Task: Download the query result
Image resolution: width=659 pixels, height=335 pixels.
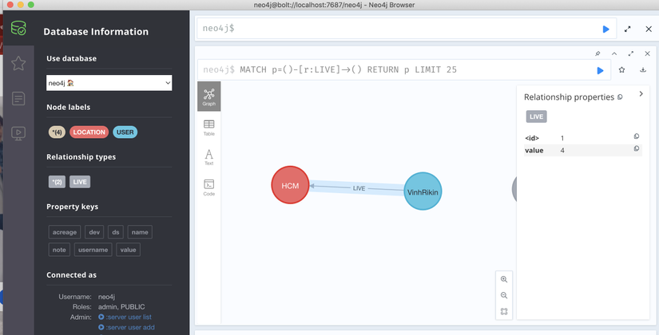Action: [x=642, y=70]
